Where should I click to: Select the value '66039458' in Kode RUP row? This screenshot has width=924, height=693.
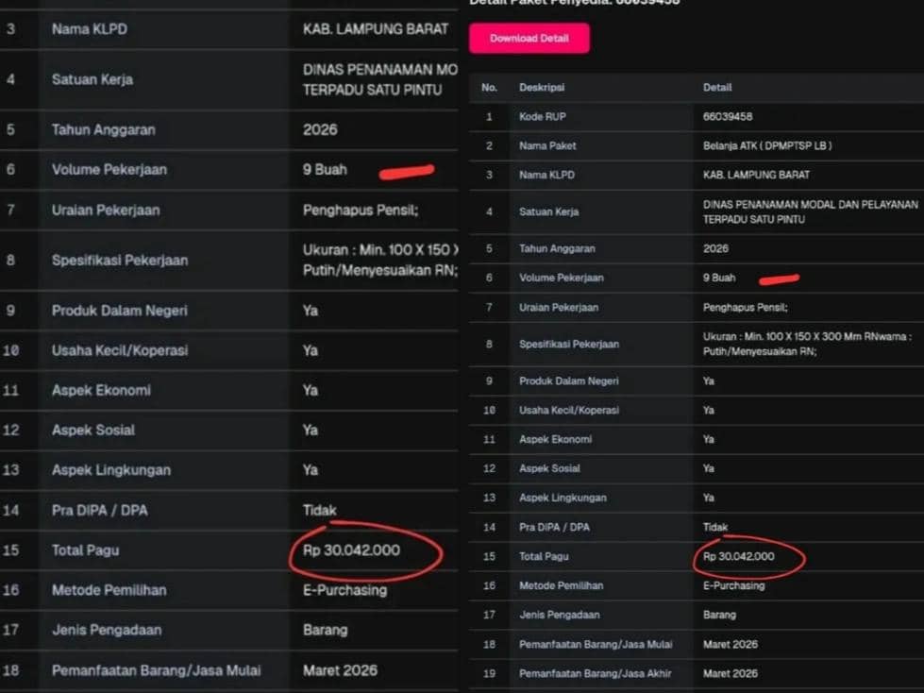point(727,117)
